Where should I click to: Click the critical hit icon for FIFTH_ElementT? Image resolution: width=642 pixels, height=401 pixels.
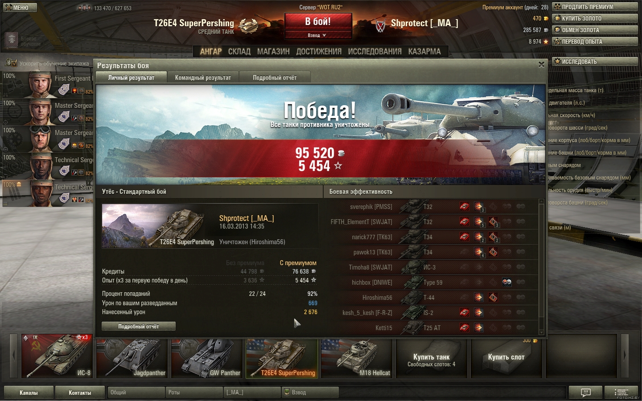(x=493, y=221)
